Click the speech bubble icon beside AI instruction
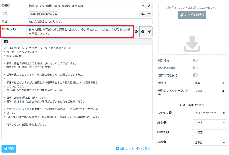The height and width of the screenshot is (155, 229). [x=136, y=31]
